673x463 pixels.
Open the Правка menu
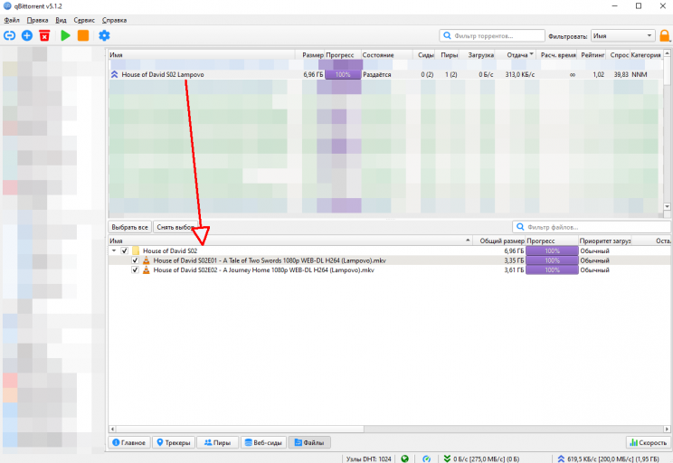pyautogui.click(x=37, y=20)
